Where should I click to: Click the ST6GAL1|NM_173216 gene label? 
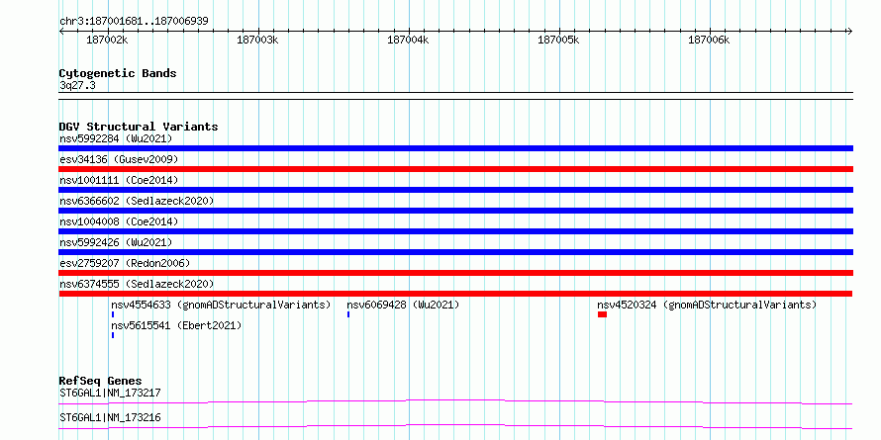tap(110, 418)
